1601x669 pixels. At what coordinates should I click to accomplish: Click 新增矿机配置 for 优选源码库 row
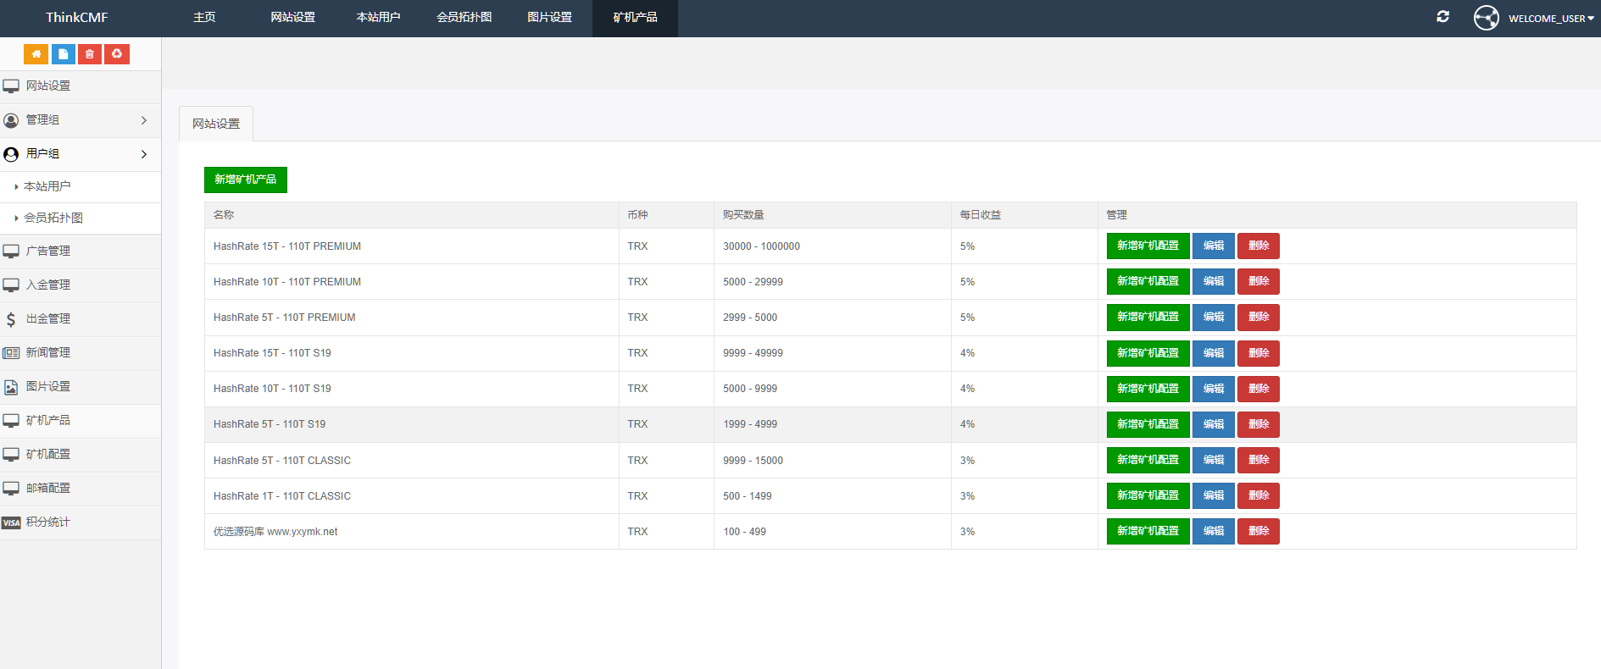click(x=1148, y=531)
